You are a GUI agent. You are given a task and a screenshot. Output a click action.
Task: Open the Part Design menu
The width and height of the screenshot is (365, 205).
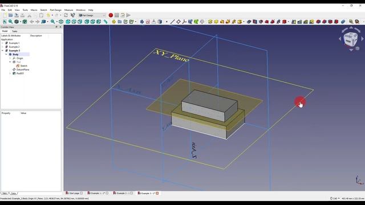[56, 10]
